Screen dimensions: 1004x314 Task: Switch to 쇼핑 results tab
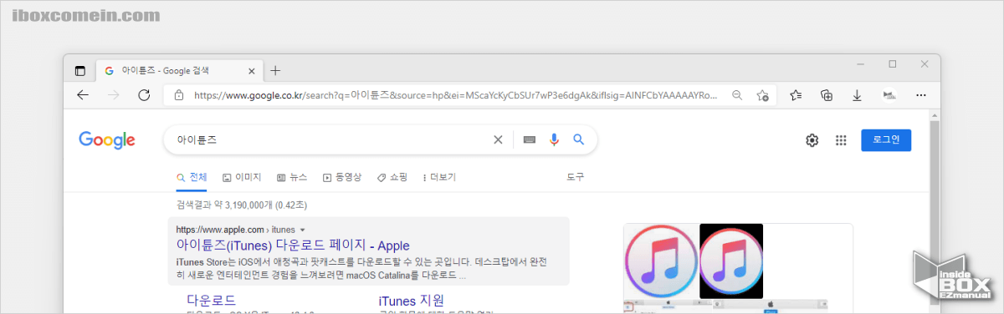coord(392,177)
